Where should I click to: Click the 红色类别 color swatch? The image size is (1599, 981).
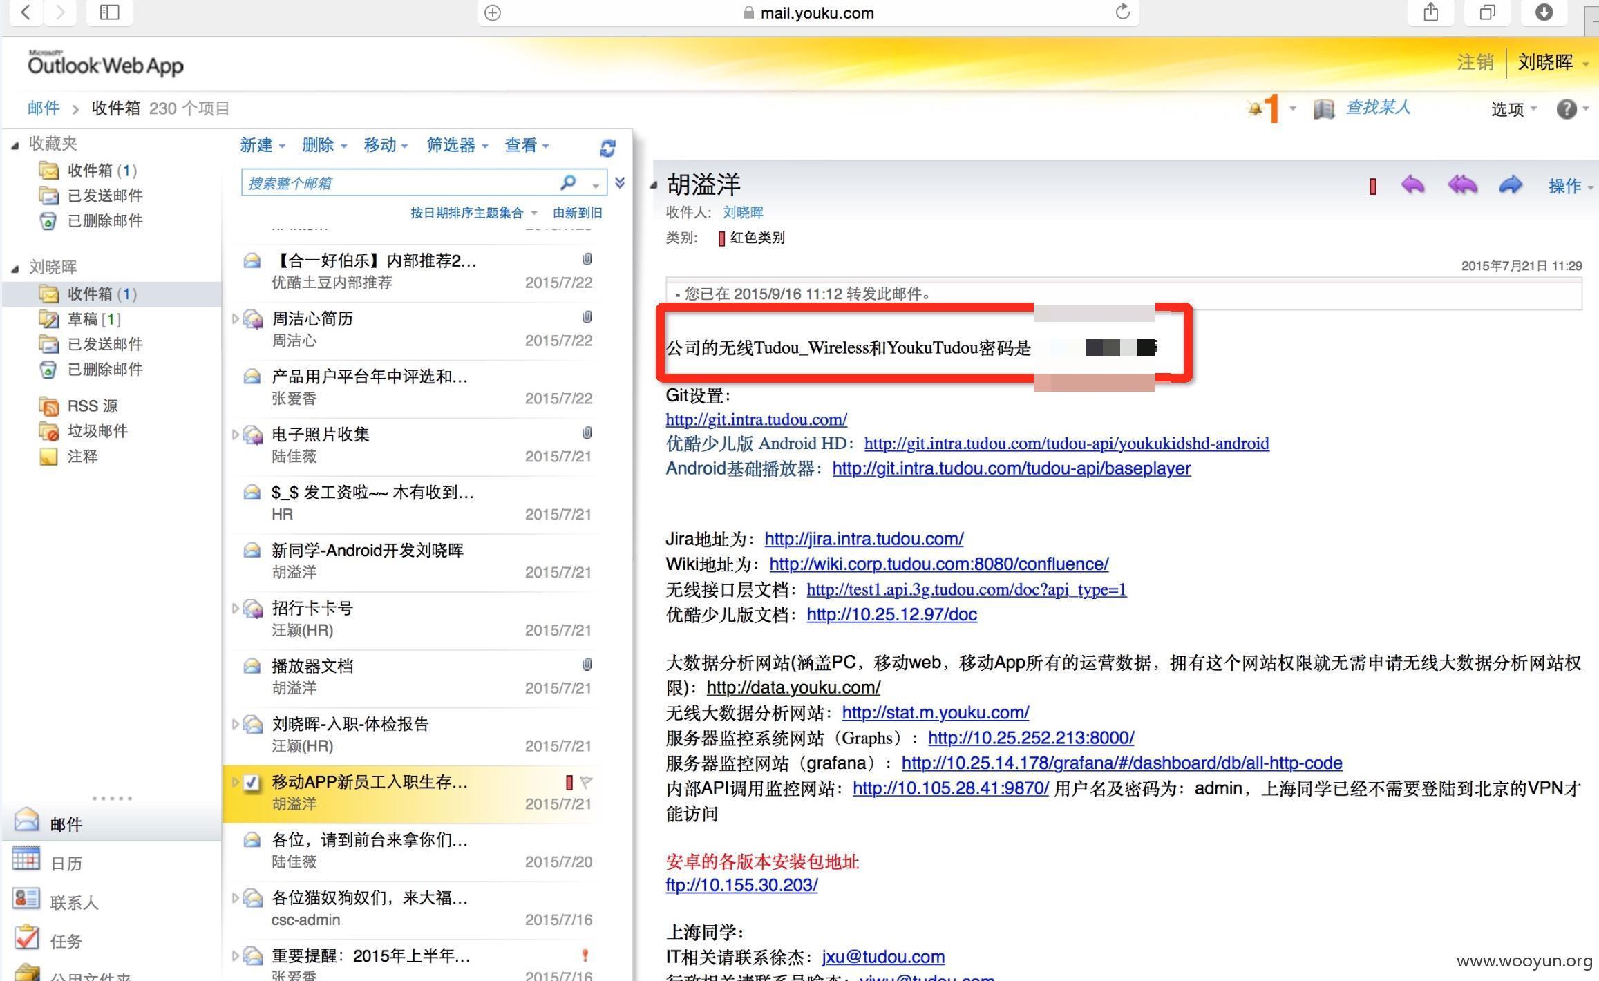(721, 238)
